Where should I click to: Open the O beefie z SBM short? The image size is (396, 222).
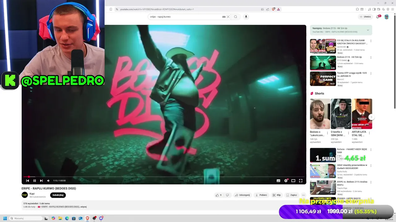(x=341, y=114)
